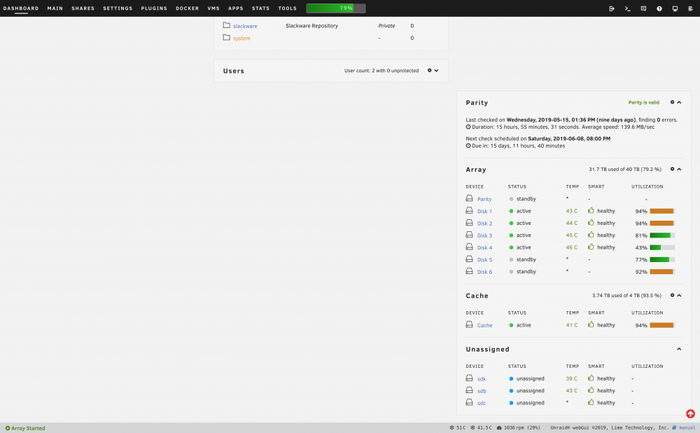Click the Disk 3 drive icon
The image size is (700, 433).
[469, 234]
